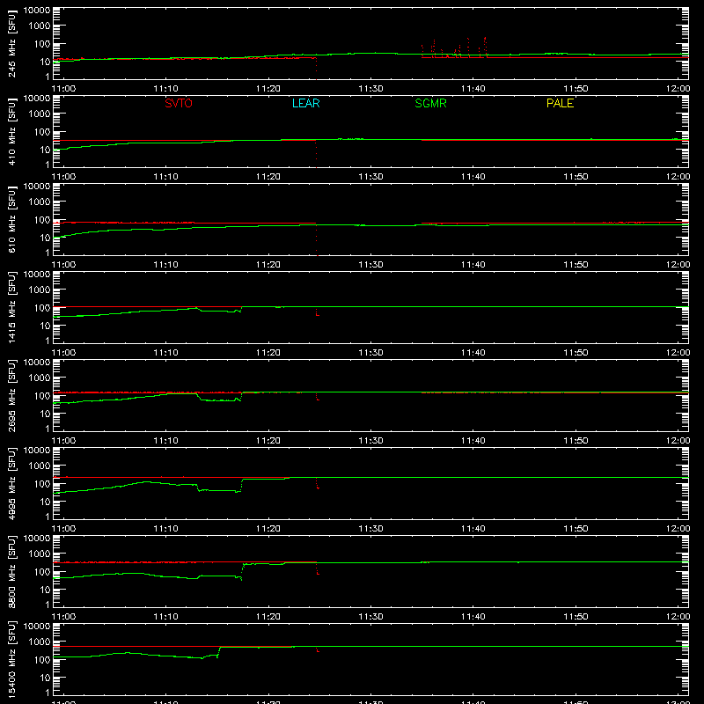The image size is (704, 704).
Task: Click the 10 y-tick of the 1415 MHz plot
Action: [45, 326]
